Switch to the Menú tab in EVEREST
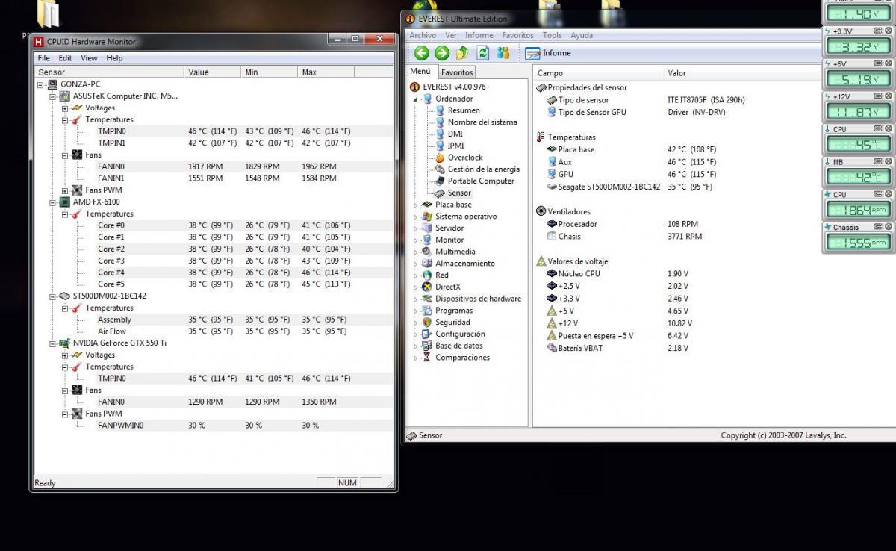This screenshot has height=551, width=896. click(421, 72)
